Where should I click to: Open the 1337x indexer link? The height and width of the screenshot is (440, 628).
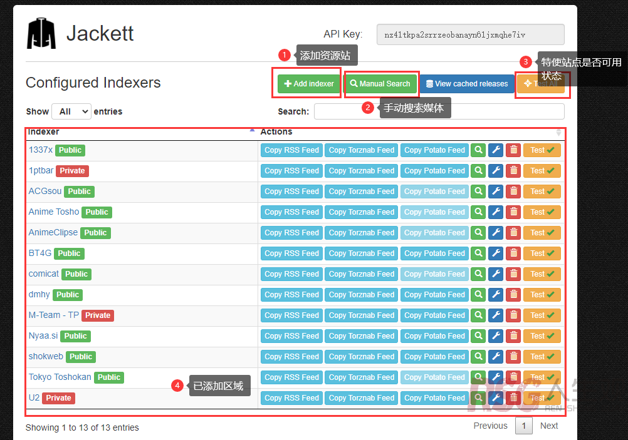click(x=41, y=150)
